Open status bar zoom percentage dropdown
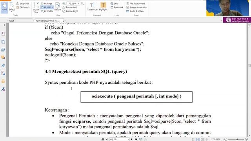The height and width of the screenshot is (141, 251). pos(223,139)
